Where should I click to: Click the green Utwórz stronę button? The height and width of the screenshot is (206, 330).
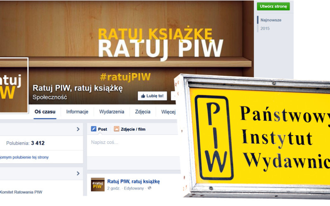click(273, 7)
